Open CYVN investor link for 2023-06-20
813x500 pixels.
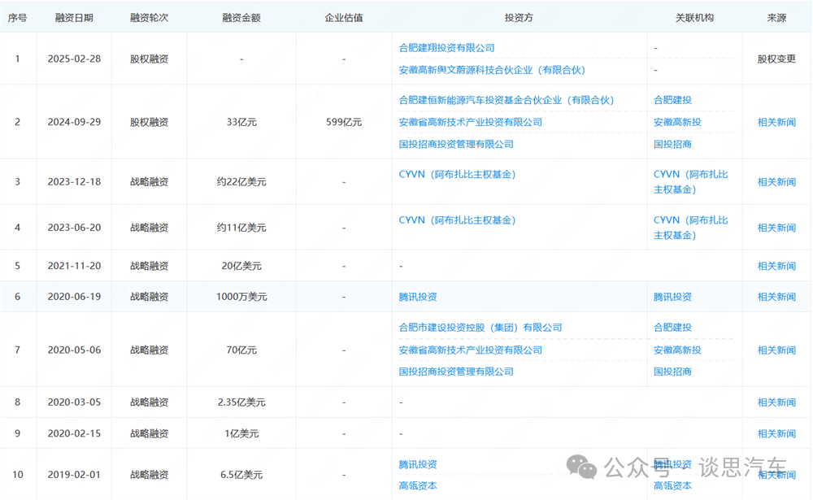click(457, 220)
